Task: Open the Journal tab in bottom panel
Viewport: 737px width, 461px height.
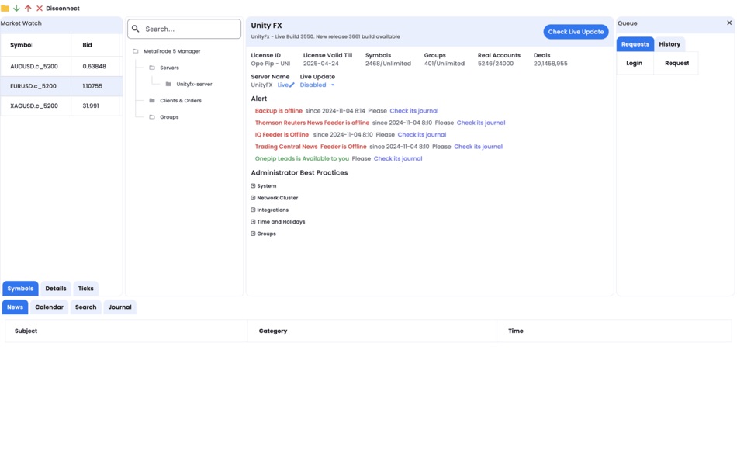Action: pos(119,307)
